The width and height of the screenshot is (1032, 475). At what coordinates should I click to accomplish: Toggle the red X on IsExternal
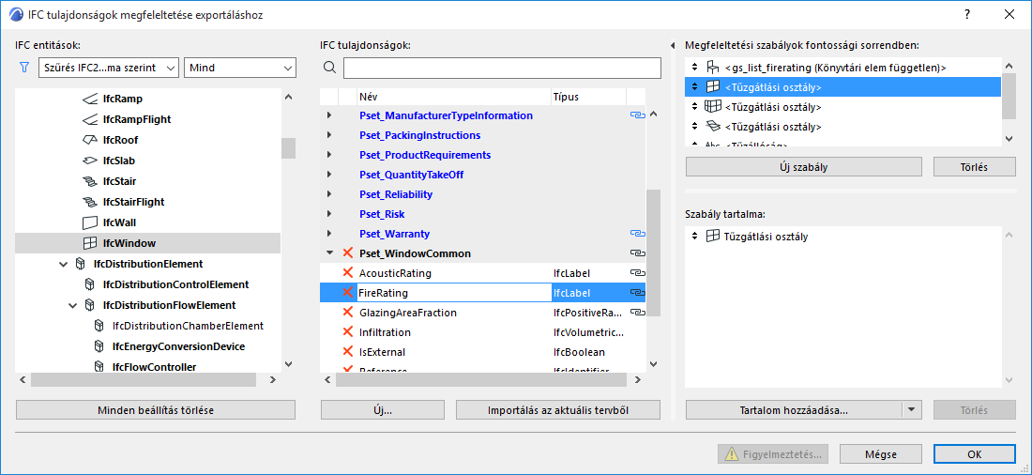click(x=348, y=352)
